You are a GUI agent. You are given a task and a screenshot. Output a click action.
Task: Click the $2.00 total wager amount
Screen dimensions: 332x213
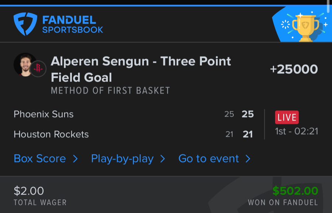tap(29, 191)
